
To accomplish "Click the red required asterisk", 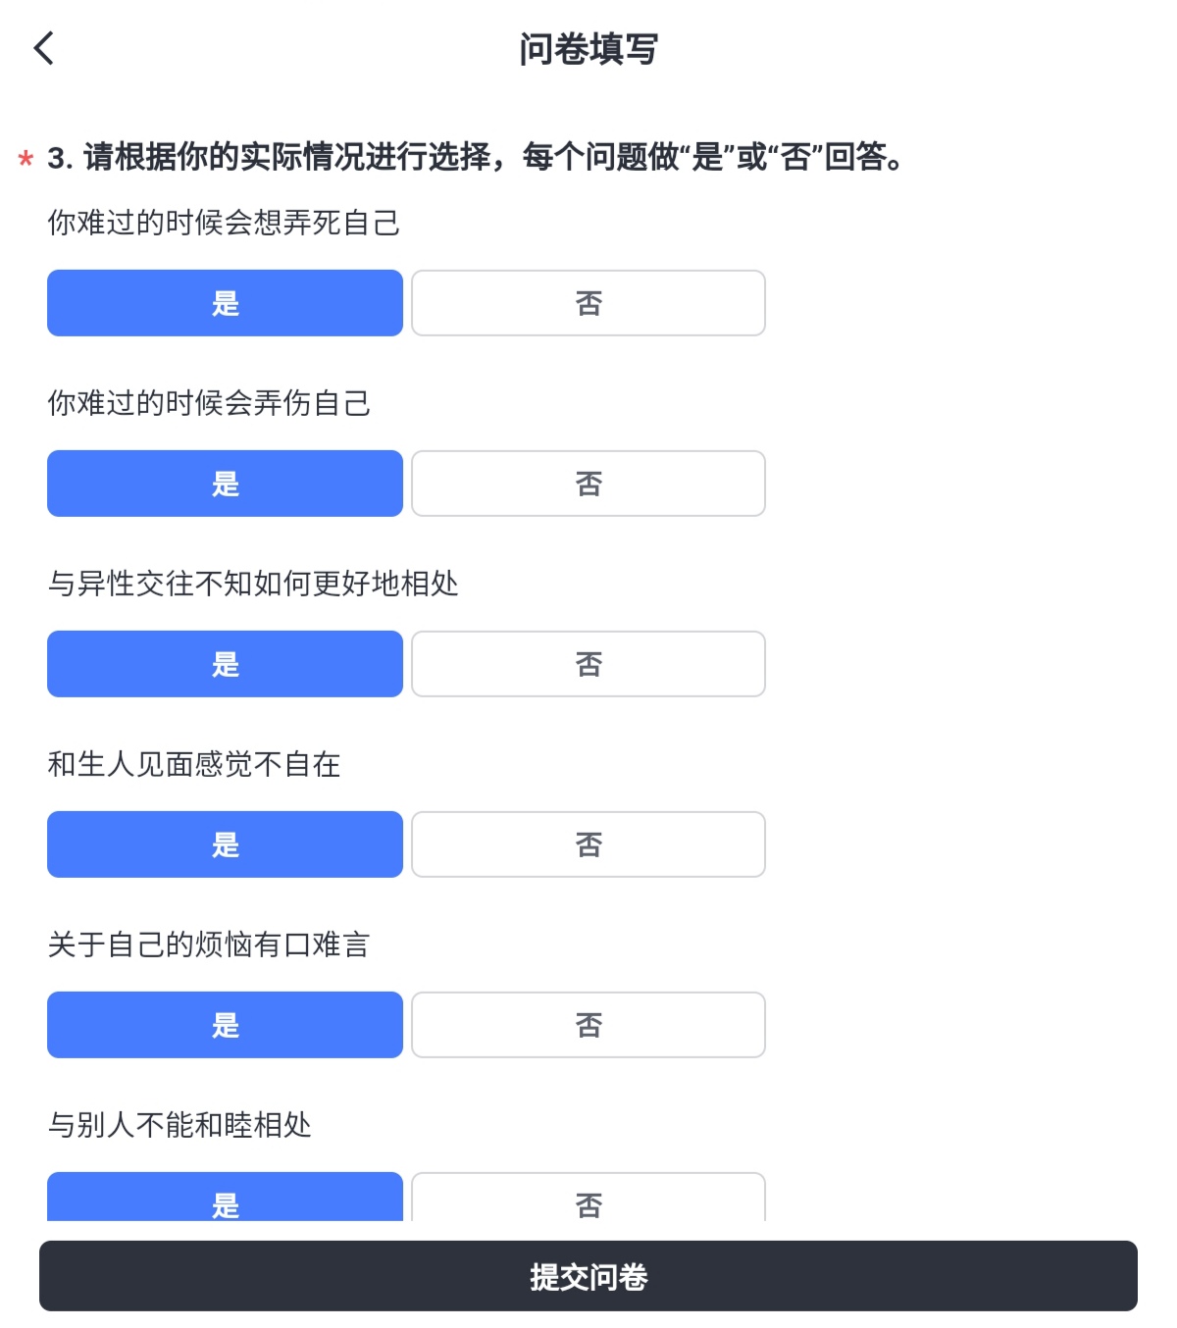I will pos(26,159).
